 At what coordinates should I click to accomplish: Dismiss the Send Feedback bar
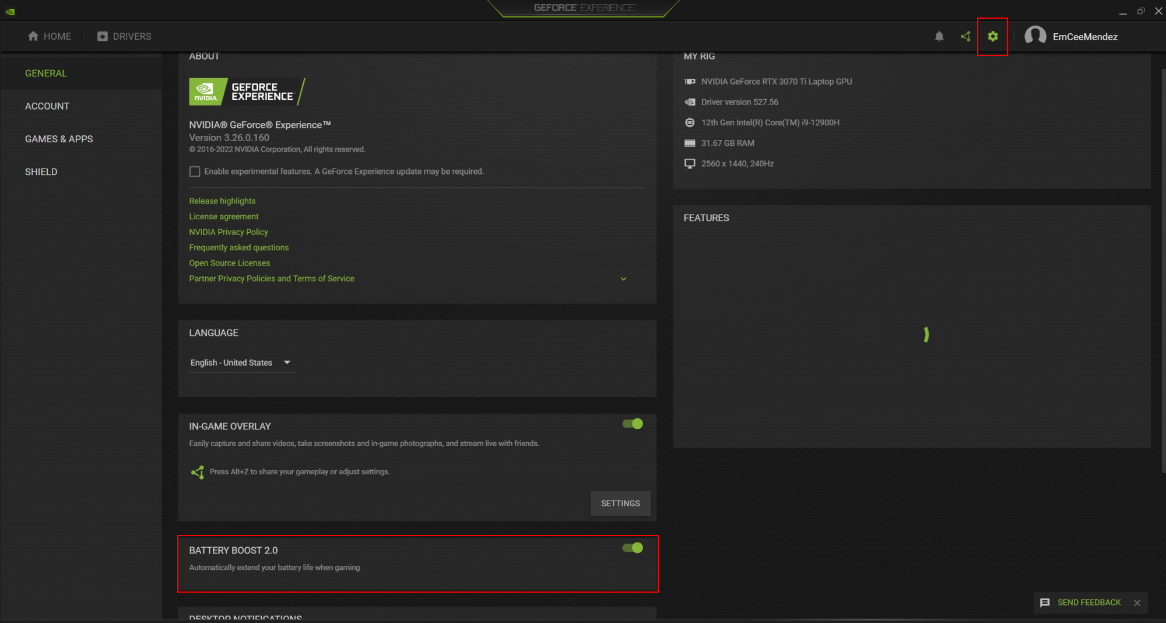1137,603
